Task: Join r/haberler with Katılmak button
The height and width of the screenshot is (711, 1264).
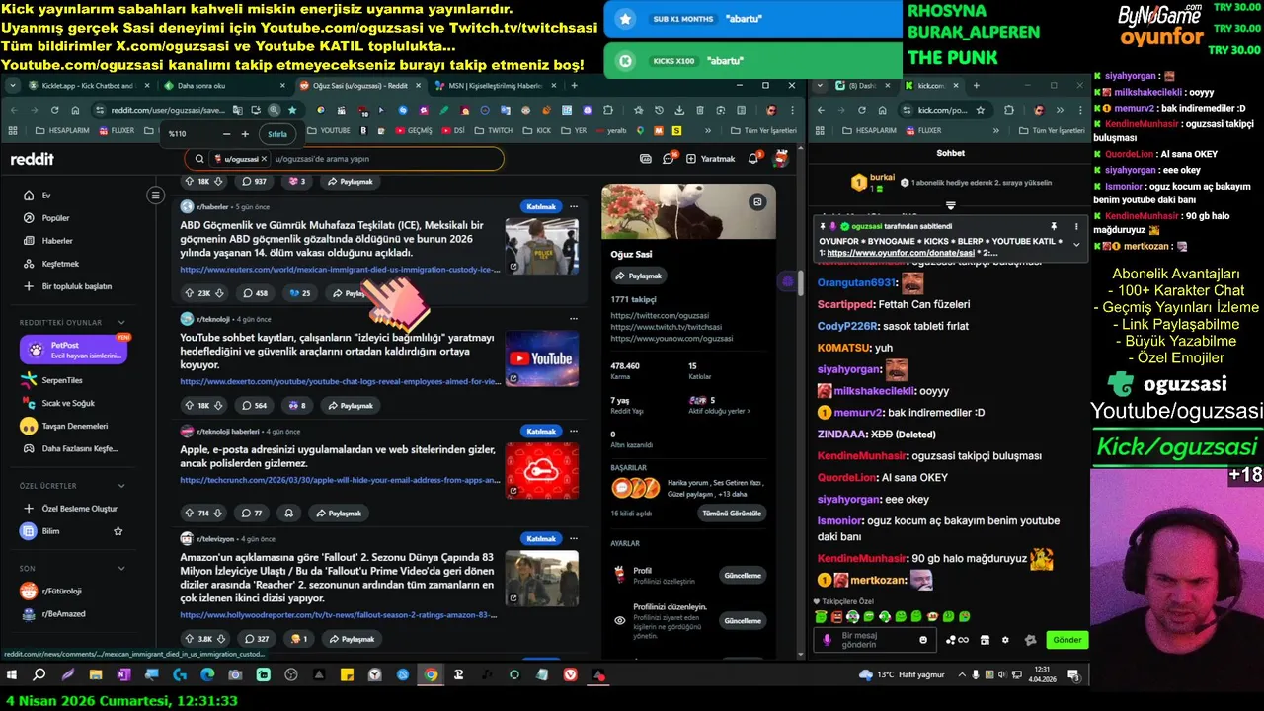Action: click(541, 206)
